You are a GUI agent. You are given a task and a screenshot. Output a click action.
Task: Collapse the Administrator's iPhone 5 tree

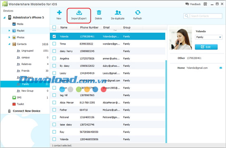(5, 18)
